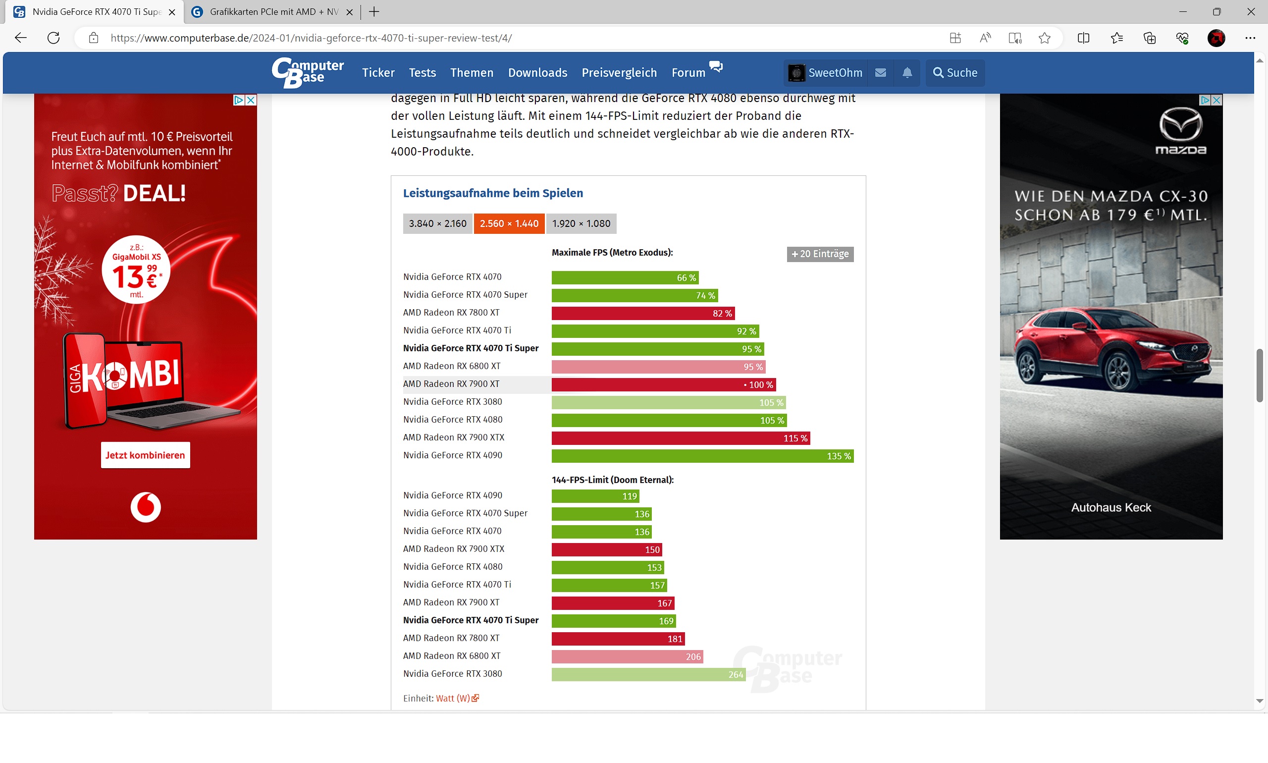
Task: Open Edge split screen icon
Action: (x=1083, y=38)
